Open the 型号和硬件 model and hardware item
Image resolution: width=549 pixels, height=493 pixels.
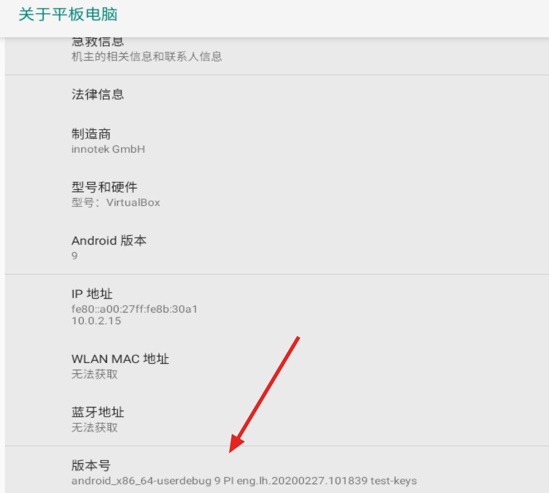[277, 194]
